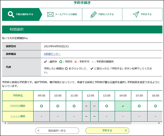Viewport: 164px width, 136px height.
Task: Click the magnifier icon in step one
Action: click(x=11, y=14)
